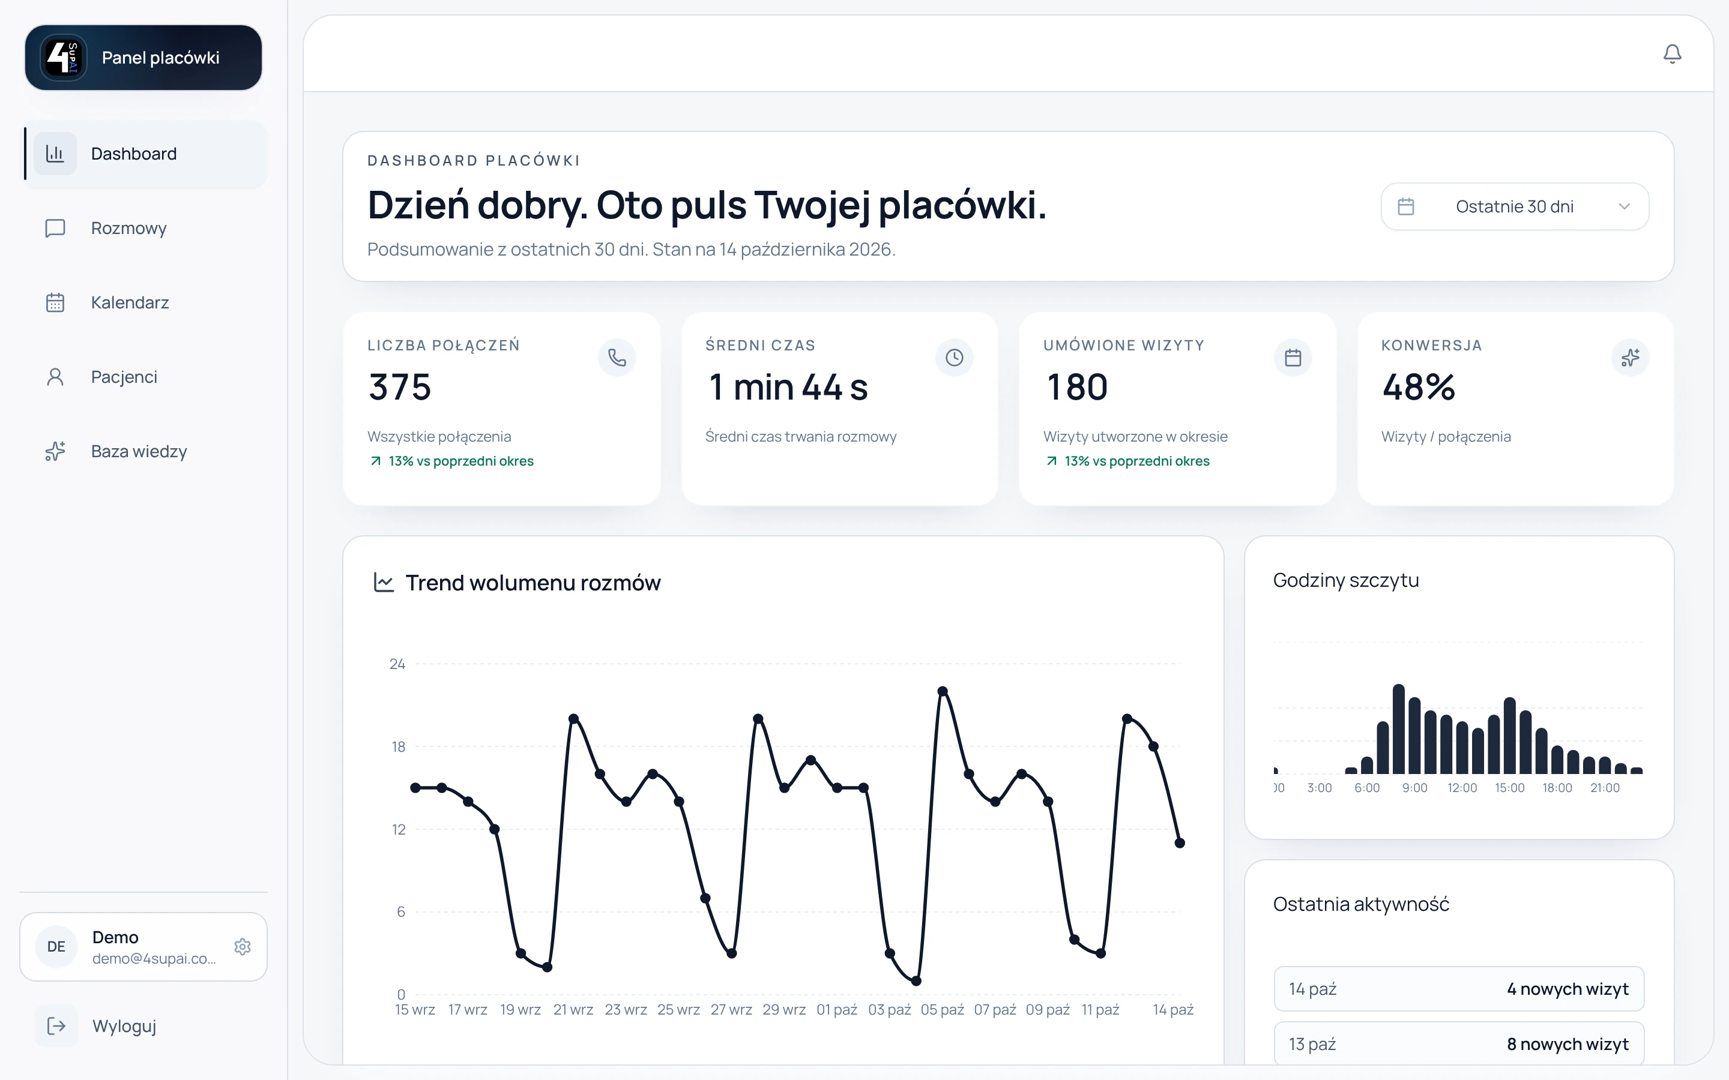Click the calendar icon in date range selector
This screenshot has width=1729, height=1080.
[x=1405, y=206]
